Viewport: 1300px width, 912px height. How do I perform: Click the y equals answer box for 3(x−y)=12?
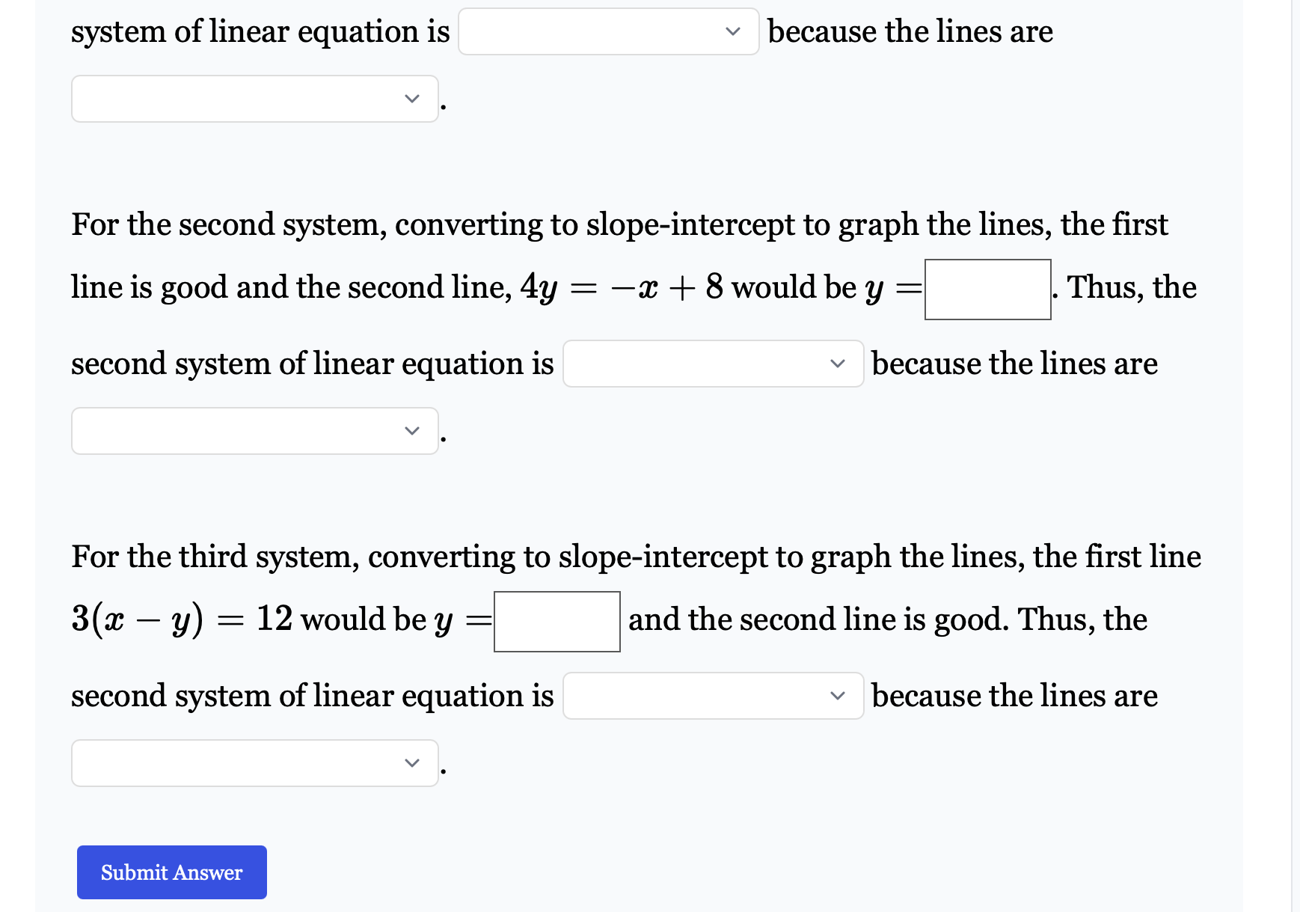[557, 621]
